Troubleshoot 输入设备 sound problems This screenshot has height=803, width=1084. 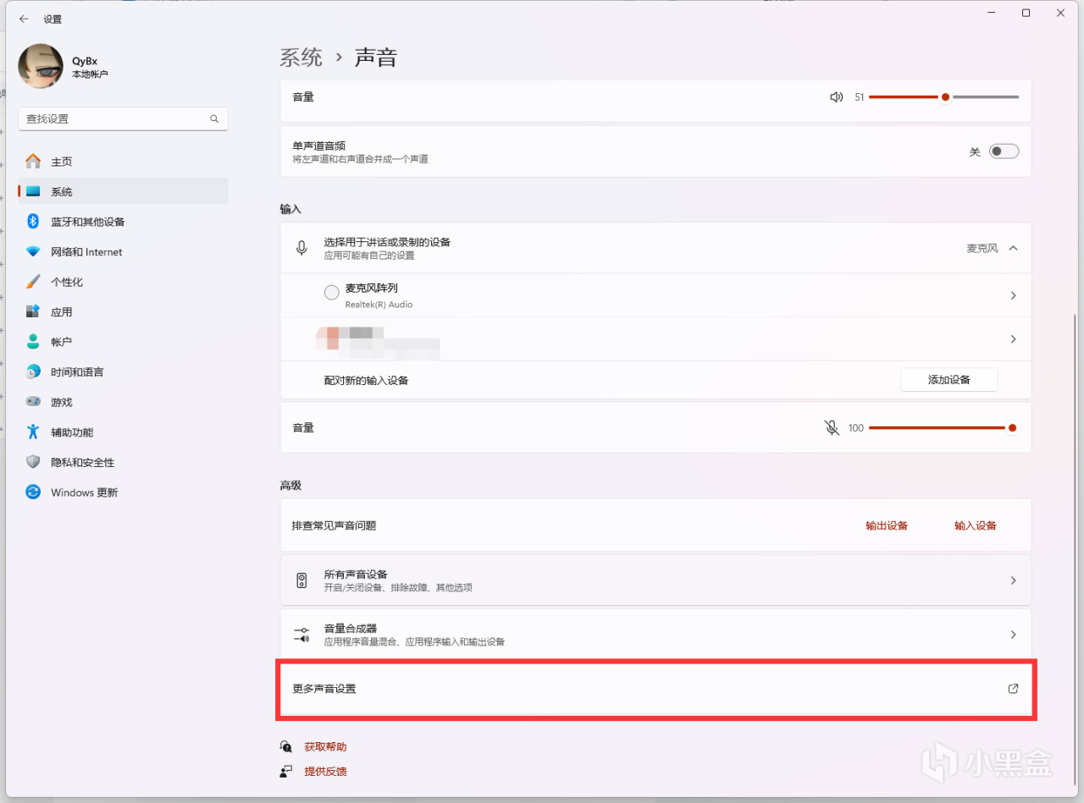point(976,525)
